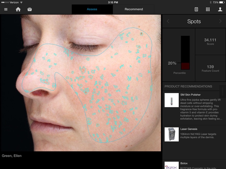The height and width of the screenshot is (169, 226).
Task: Open the hamburger menu
Action: (x=6, y=9)
